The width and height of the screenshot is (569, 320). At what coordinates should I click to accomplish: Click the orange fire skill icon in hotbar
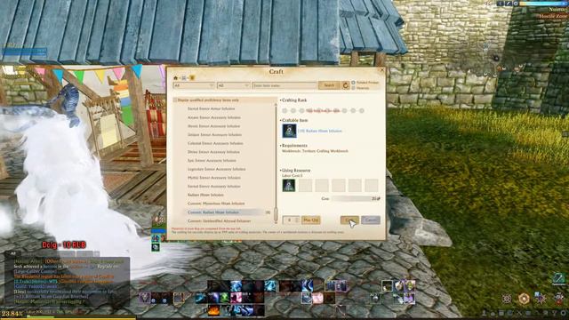tap(213, 311)
